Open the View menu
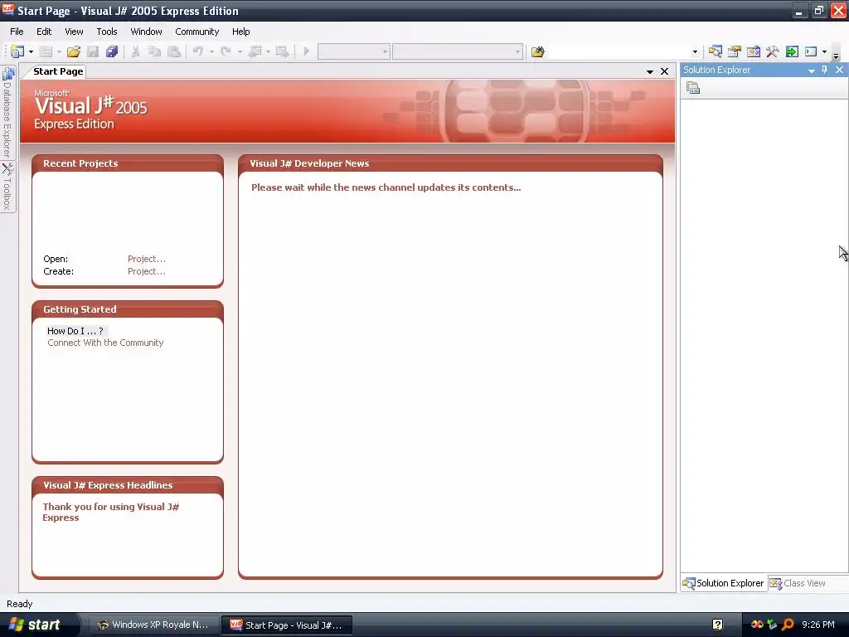Screen dimensions: 849x637 pos(74,32)
